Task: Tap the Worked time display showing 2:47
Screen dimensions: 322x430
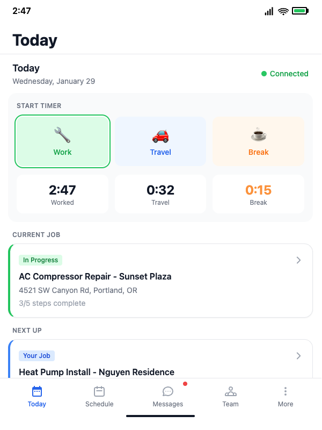Action: pyautogui.click(x=62, y=194)
